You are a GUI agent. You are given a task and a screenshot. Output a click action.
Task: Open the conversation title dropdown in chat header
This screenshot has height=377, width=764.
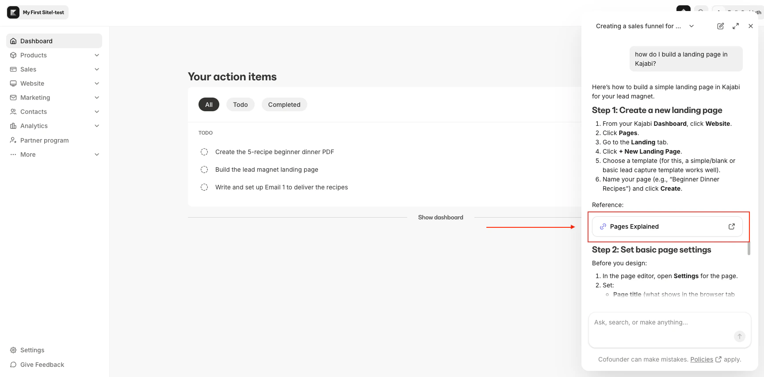point(692,26)
